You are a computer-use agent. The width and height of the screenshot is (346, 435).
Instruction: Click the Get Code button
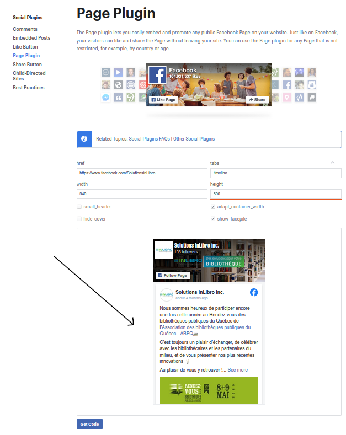tap(90, 424)
